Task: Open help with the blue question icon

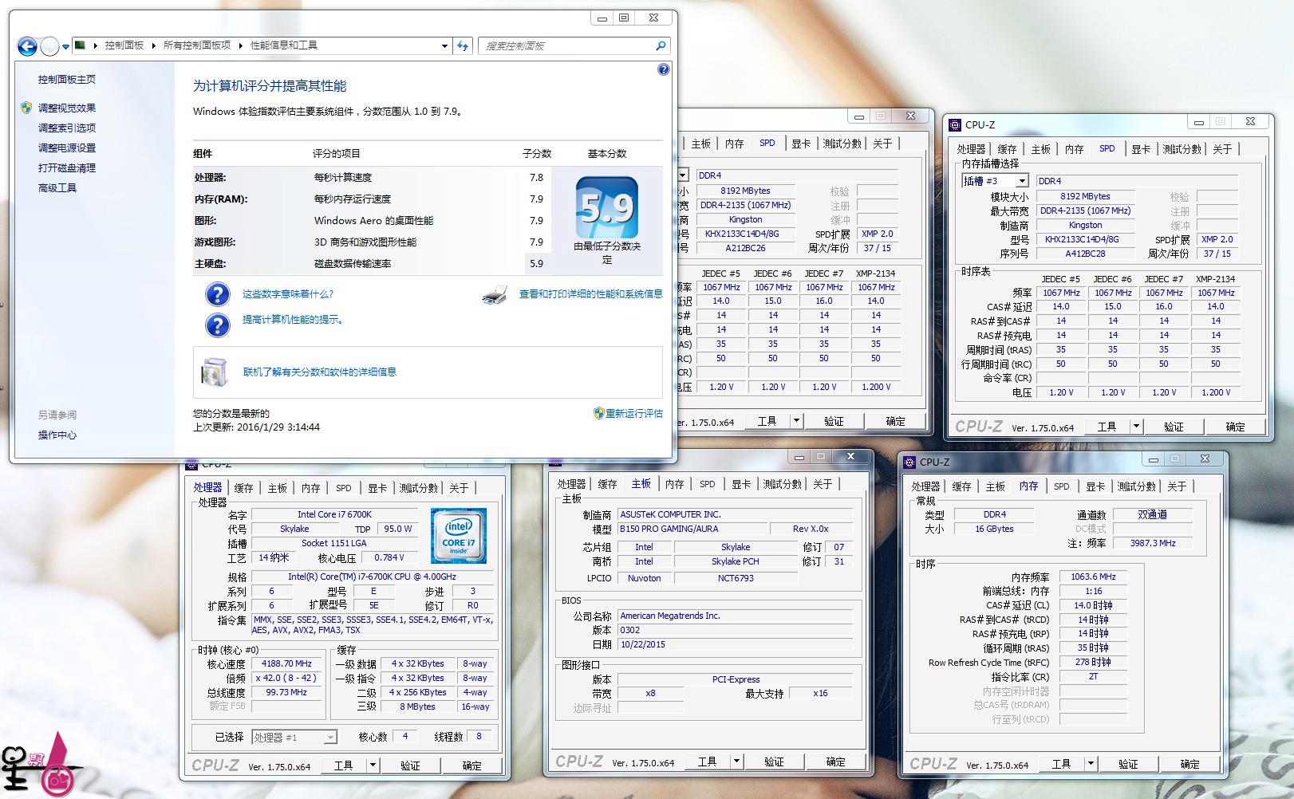Action: [x=664, y=70]
